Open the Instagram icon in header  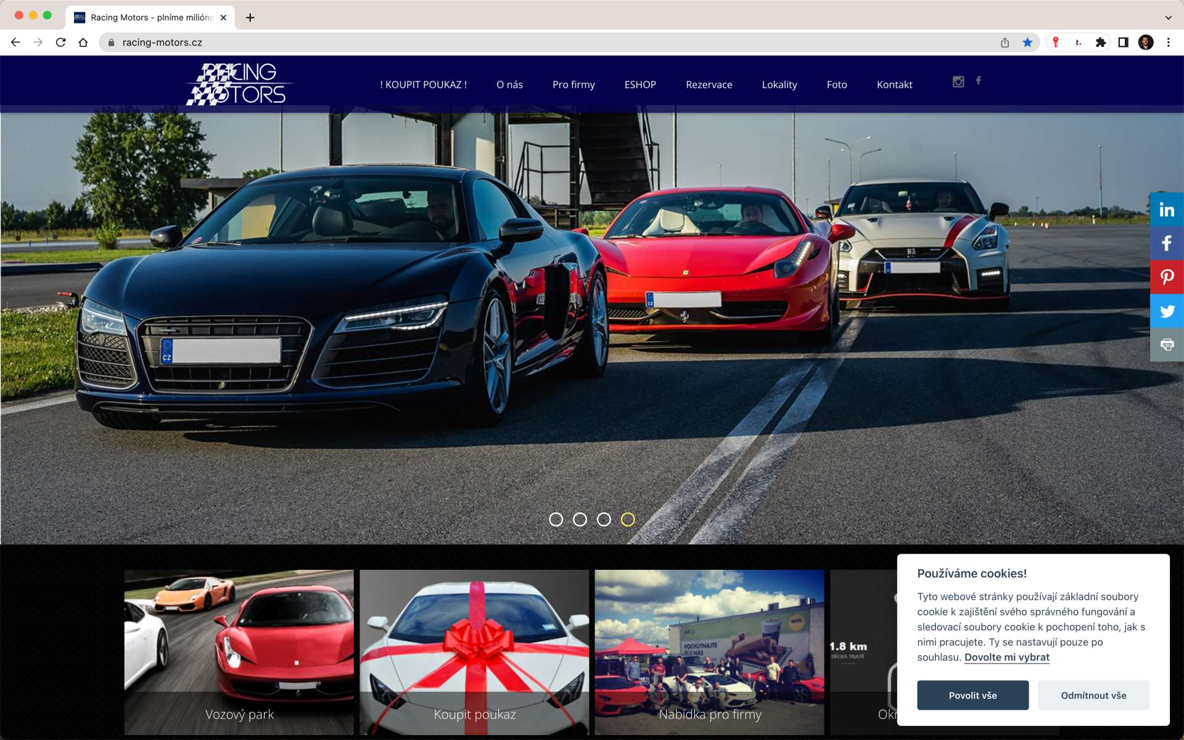tap(958, 81)
